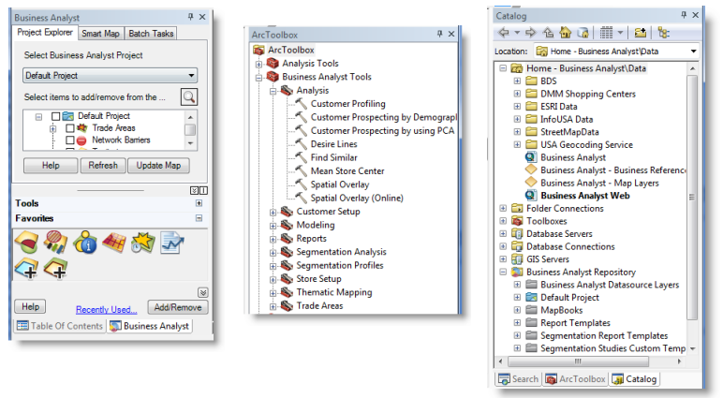
Task: Select the Find Similar tool
Action: (333, 157)
